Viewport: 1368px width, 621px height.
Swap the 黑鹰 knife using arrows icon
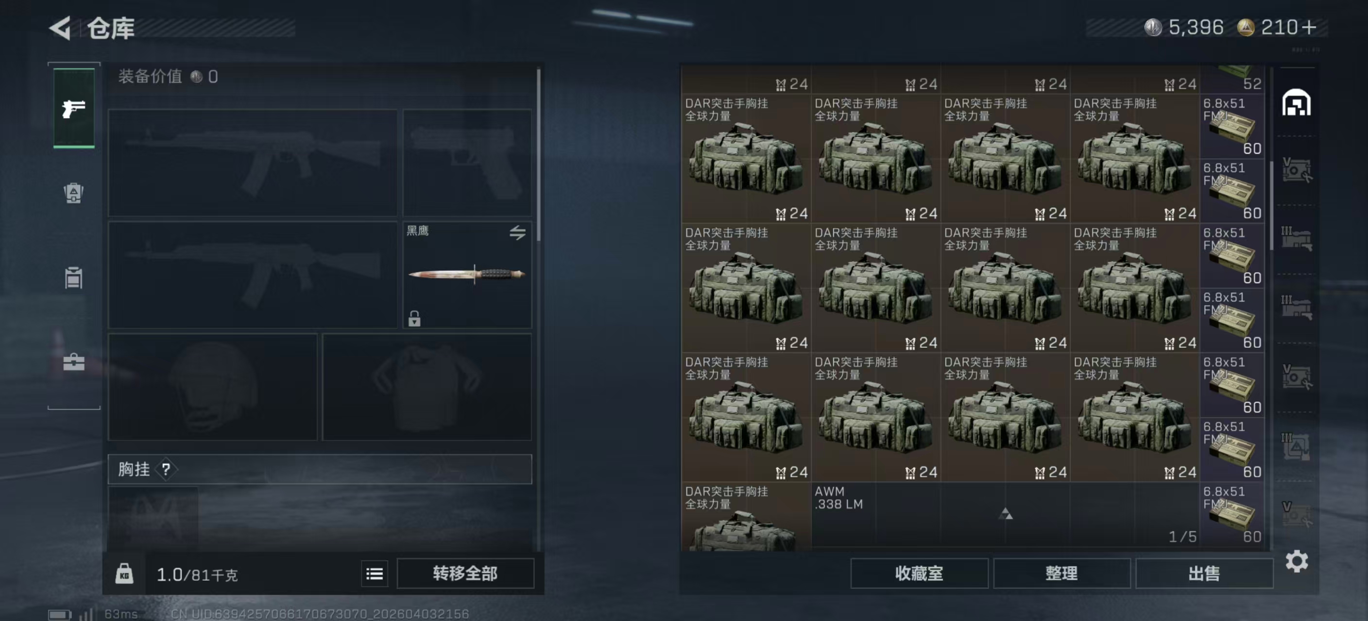(517, 232)
